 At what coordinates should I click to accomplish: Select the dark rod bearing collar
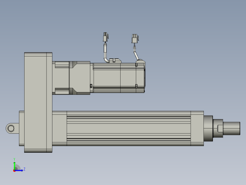click(x=208, y=129)
